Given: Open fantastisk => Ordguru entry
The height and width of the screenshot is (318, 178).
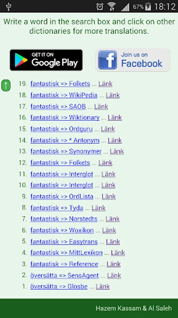Looking at the screenshot, I should point(62,129).
